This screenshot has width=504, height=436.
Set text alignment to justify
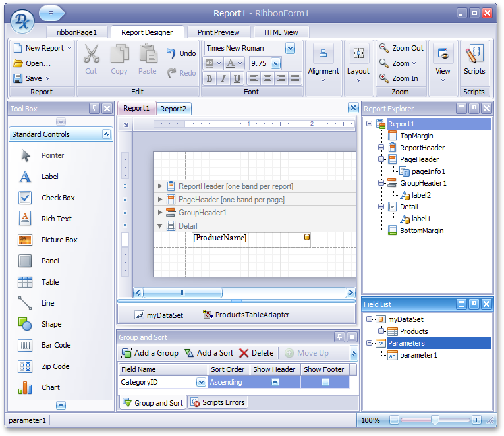click(x=294, y=78)
